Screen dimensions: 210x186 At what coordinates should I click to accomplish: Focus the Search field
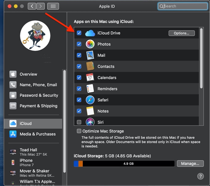tap(183, 6)
